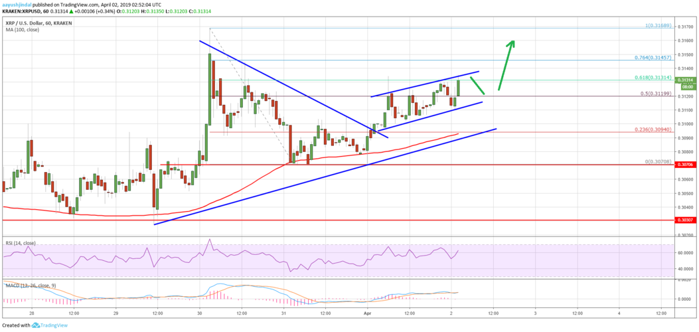
Task: Click the 60.0000 RSI axis value
Action: coord(686,252)
